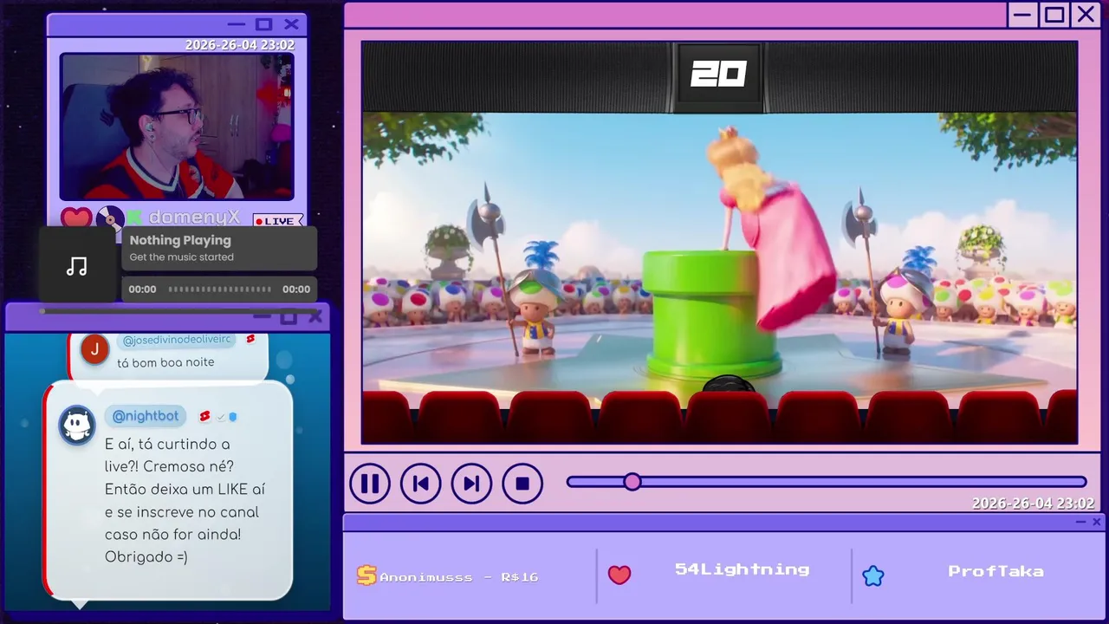Image resolution: width=1109 pixels, height=624 pixels.
Task: Click the nightbot avatar in chat
Action: (77, 426)
